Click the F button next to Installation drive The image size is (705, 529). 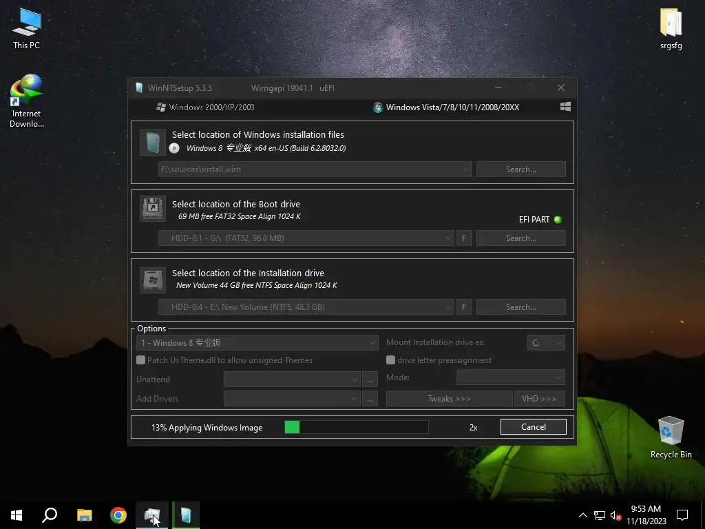pos(464,307)
